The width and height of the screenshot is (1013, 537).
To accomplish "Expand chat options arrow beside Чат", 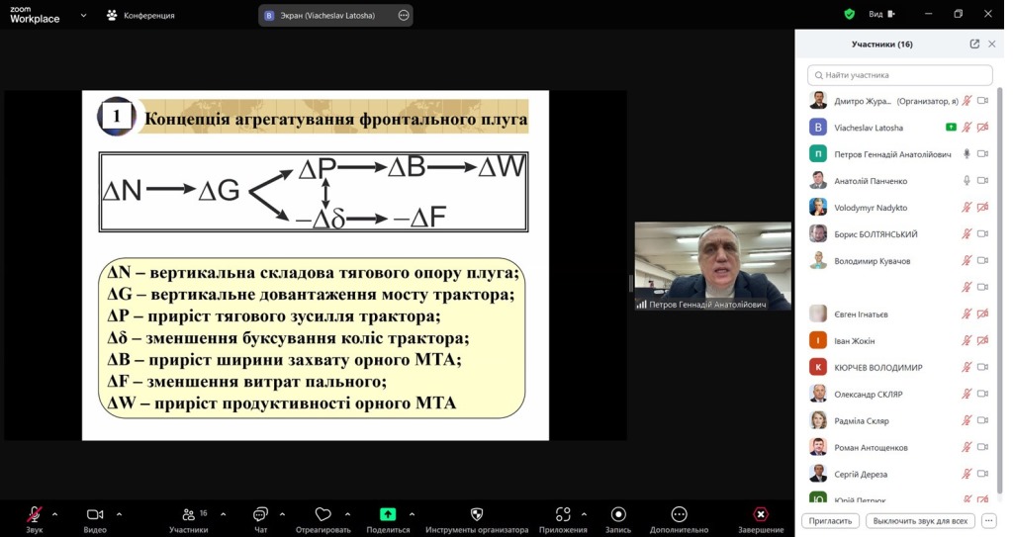I will [282, 514].
